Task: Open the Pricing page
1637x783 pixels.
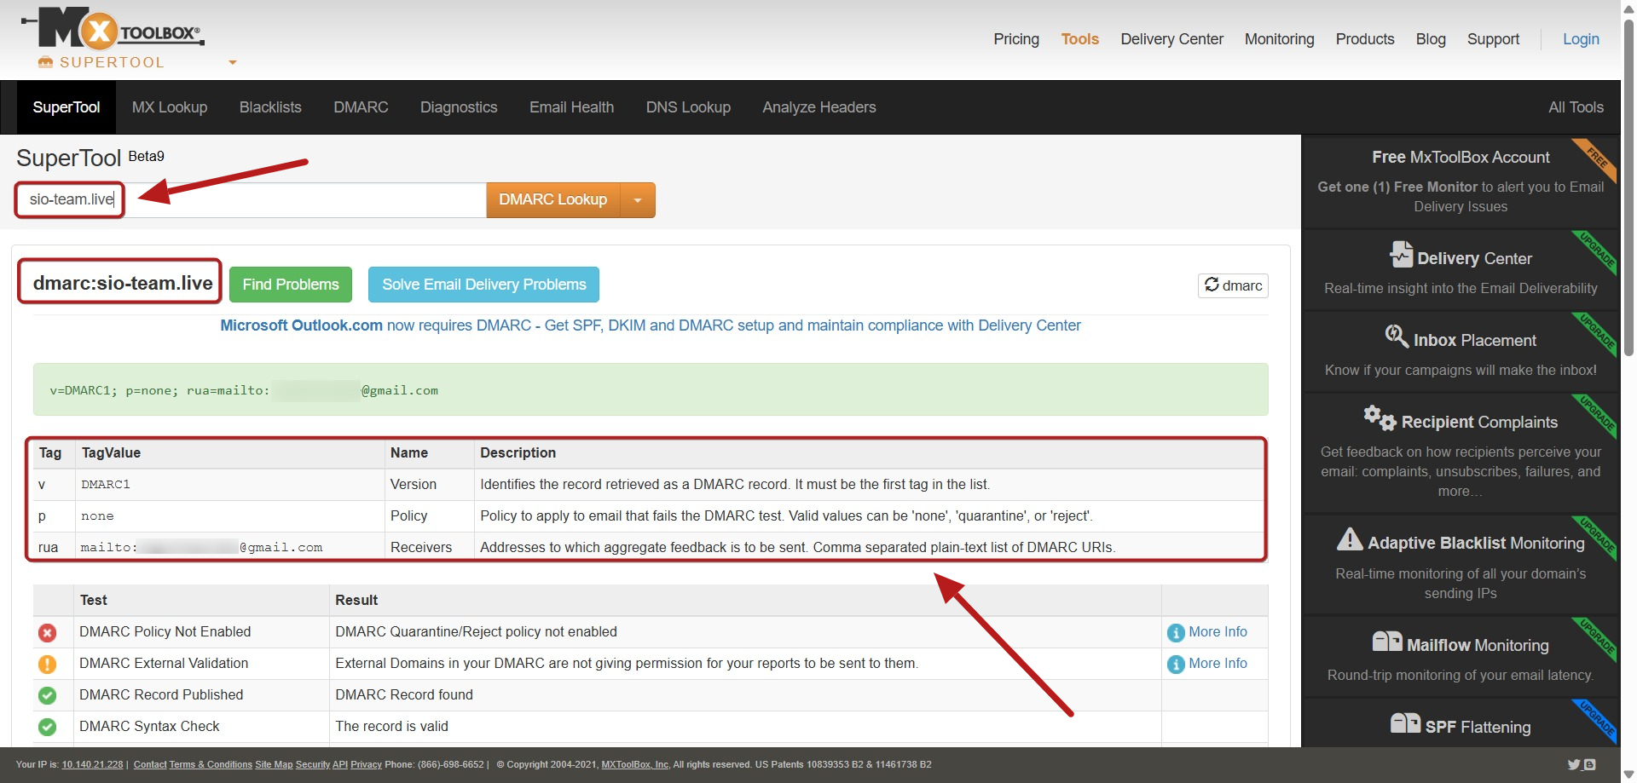Action: pyautogui.click(x=1016, y=39)
